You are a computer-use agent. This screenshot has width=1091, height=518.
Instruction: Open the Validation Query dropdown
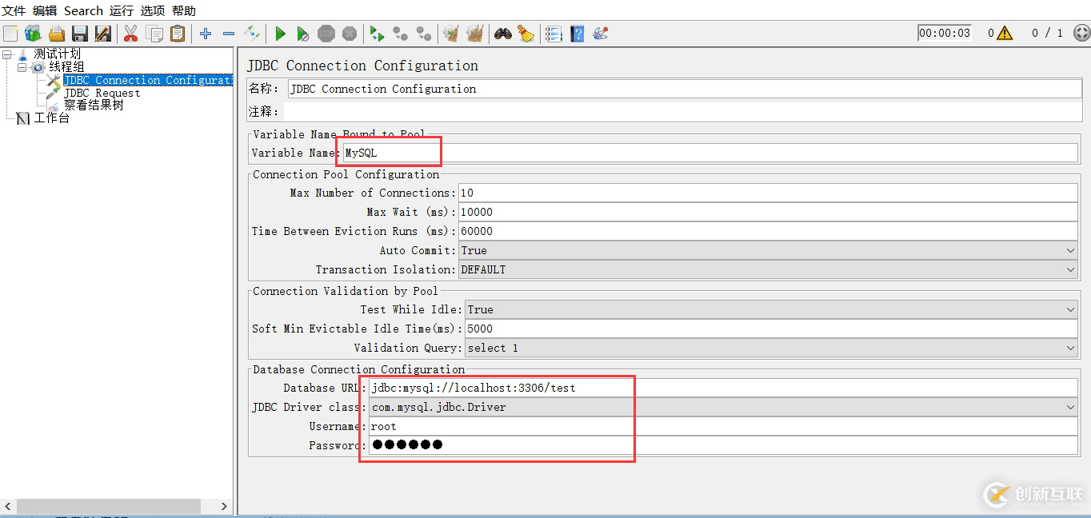tap(771, 348)
